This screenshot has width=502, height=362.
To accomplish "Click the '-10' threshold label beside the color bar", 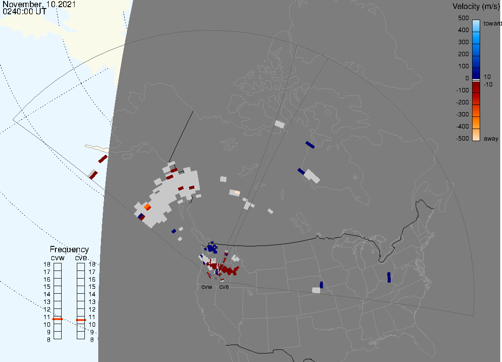I will 488,84.
